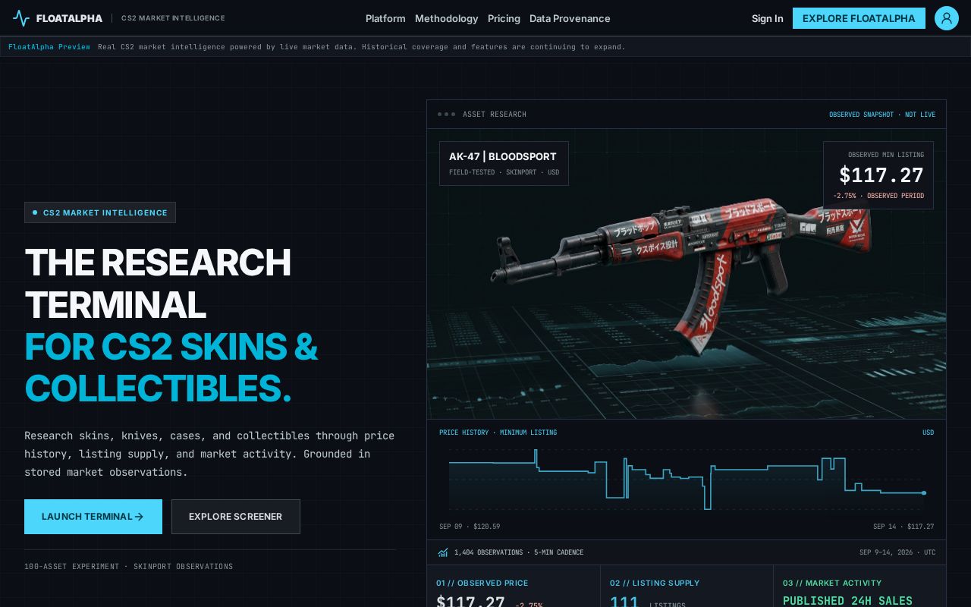Click the $117.27 observed min listing price
Viewport: 971px width, 607px height.
[x=881, y=175]
